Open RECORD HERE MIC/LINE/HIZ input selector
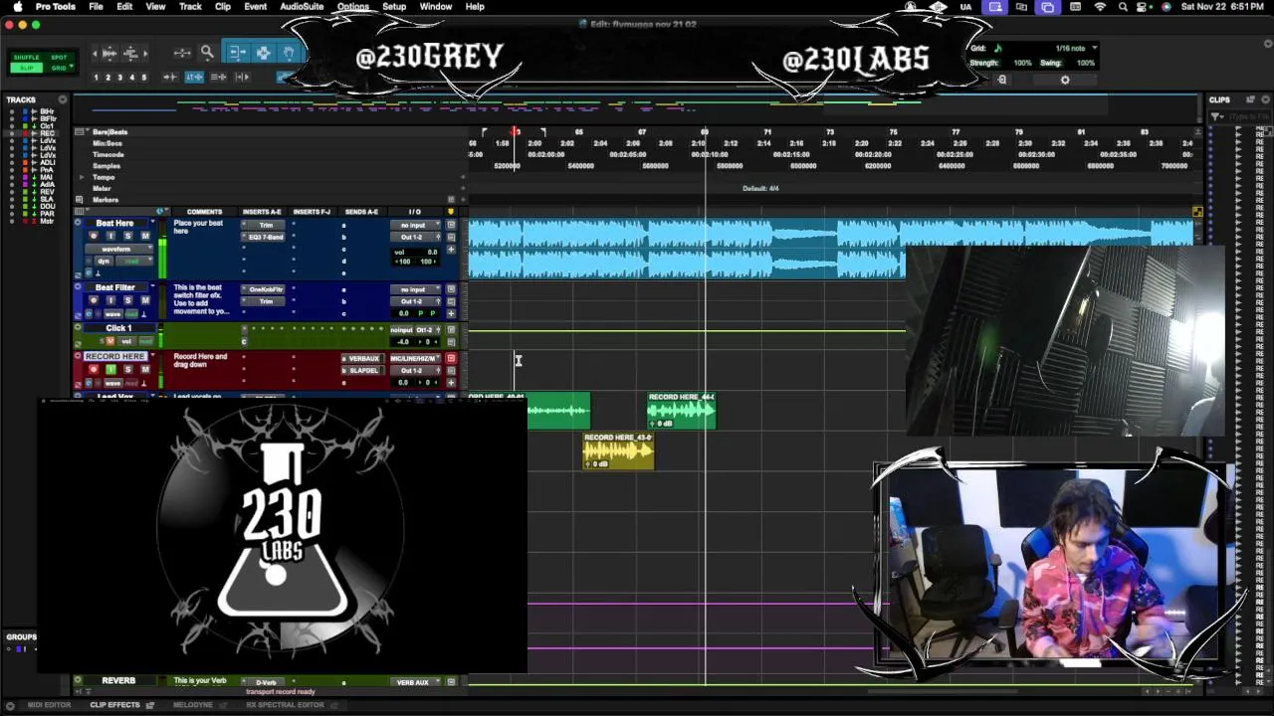Viewport: 1274px width, 716px height. pos(413,358)
